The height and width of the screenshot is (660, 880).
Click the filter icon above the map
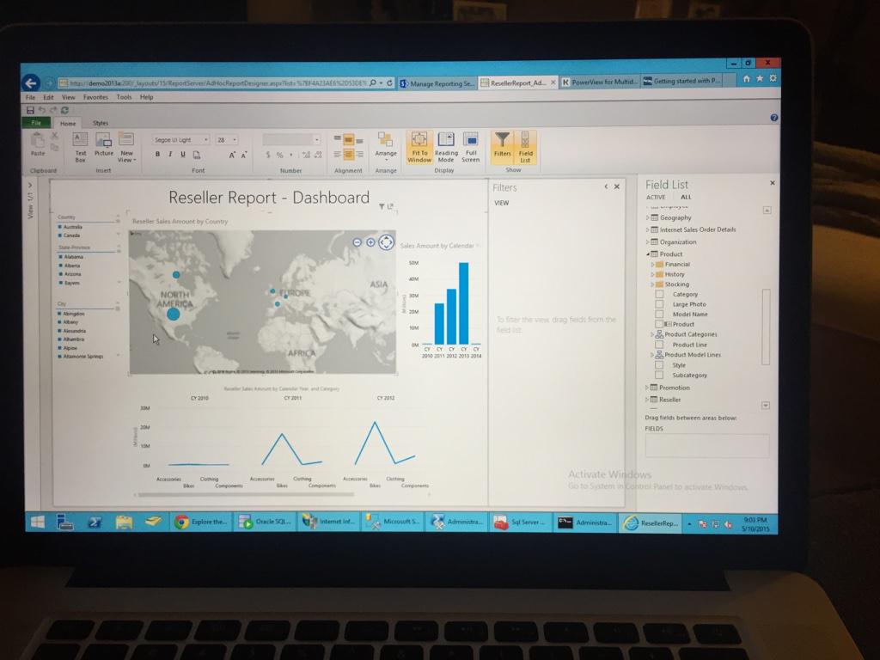[x=382, y=206]
